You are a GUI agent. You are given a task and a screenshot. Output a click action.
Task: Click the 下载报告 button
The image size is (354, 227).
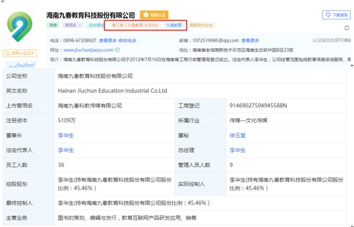[336, 15]
